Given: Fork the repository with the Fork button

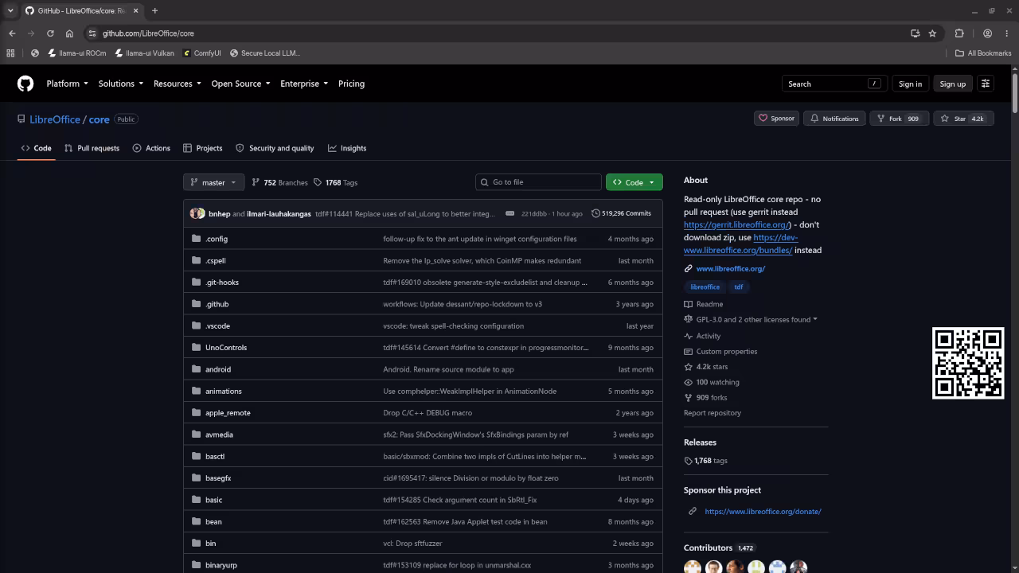Looking at the screenshot, I should (x=898, y=119).
